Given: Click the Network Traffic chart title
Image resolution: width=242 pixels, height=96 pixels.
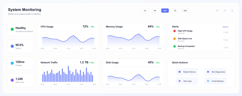Looking at the screenshot, I should tap(49, 62).
